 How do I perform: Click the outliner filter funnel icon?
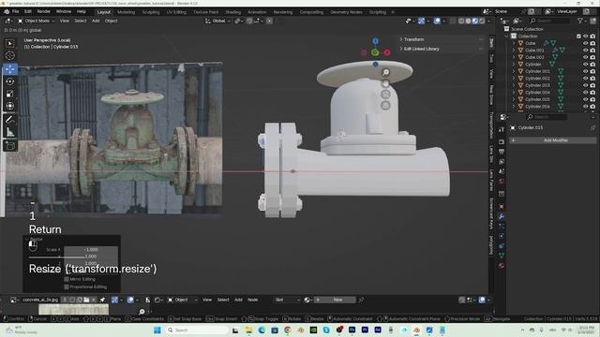coord(580,21)
